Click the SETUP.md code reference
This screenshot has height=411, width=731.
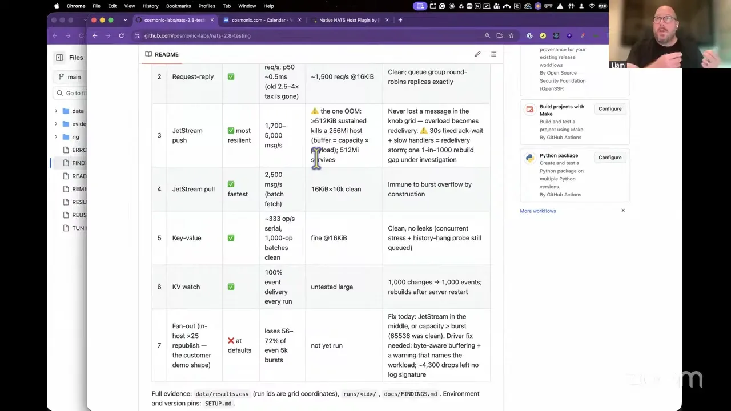218,404
